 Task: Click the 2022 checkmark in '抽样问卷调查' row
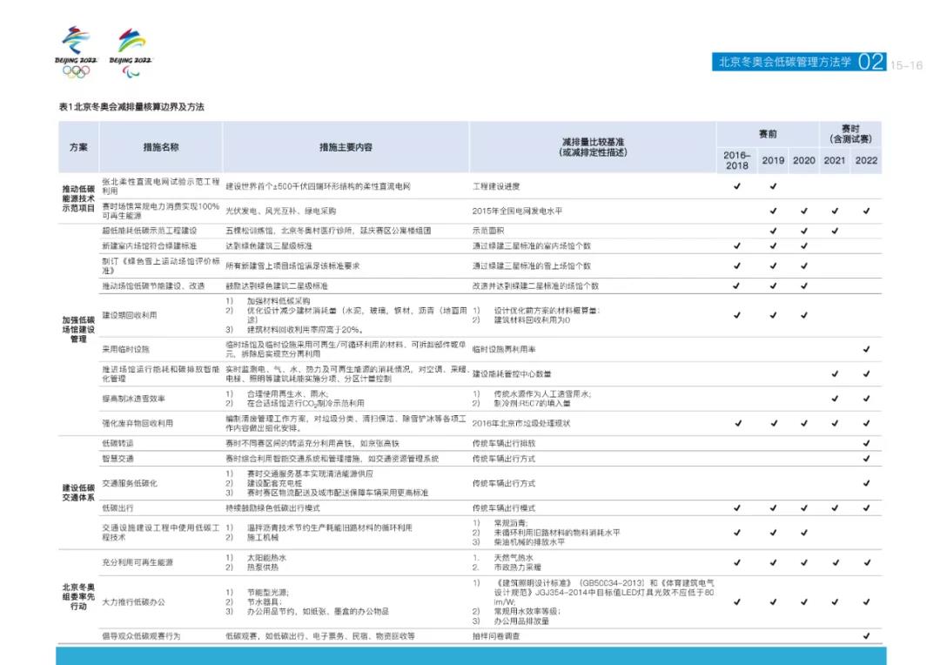pos(866,635)
